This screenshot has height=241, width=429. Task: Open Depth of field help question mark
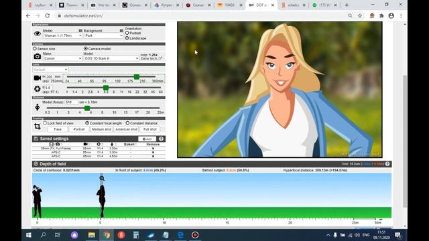pos(387,164)
